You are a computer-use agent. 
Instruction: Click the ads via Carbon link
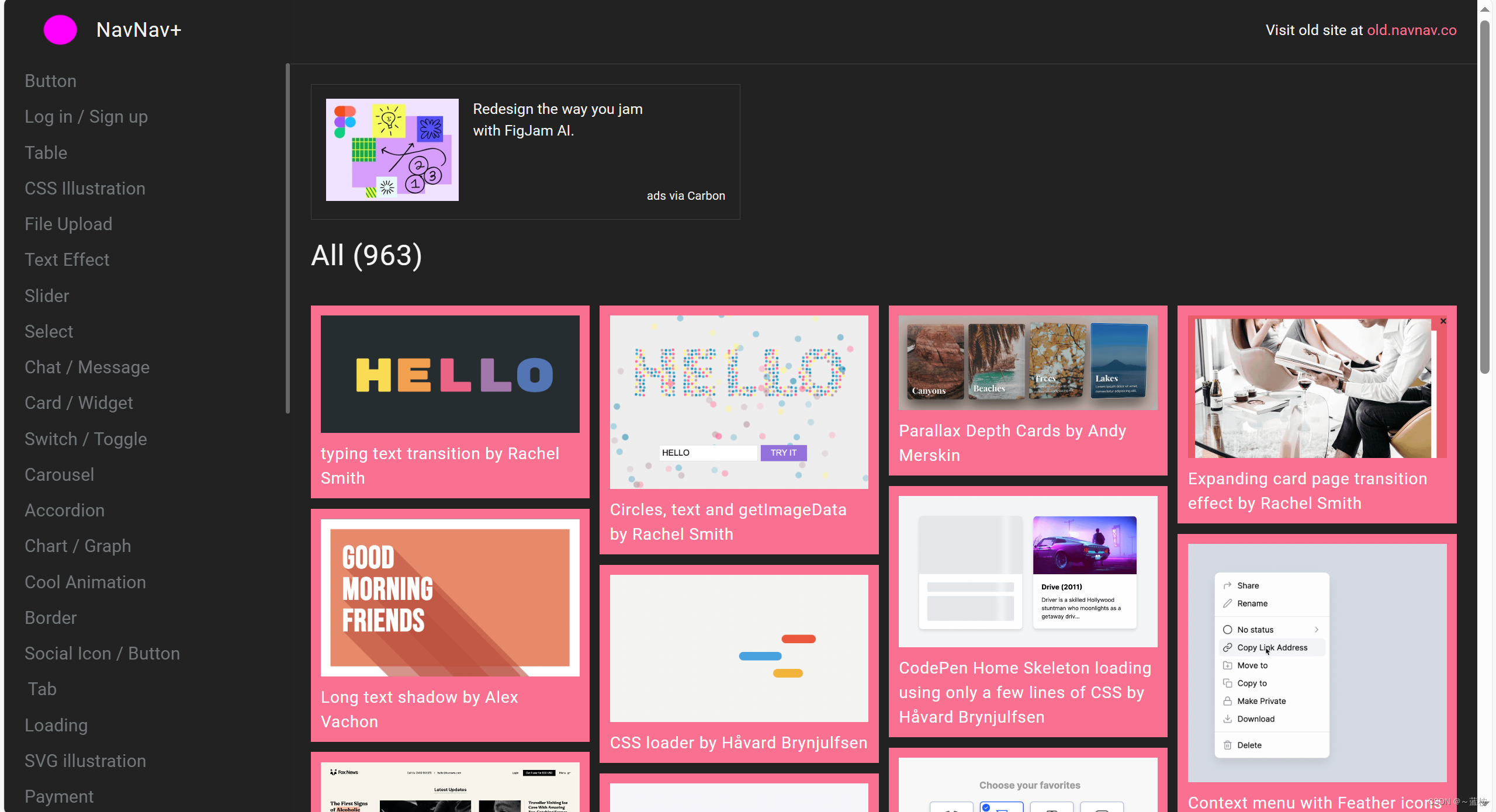point(685,196)
